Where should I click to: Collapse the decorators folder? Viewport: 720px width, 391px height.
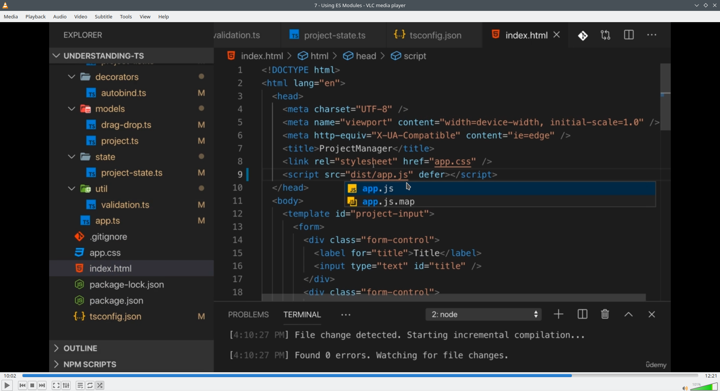click(131, 77)
